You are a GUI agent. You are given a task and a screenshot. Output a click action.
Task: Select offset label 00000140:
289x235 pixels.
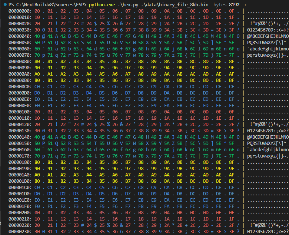point(20,137)
